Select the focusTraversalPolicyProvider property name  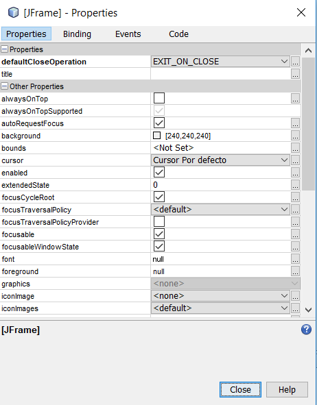pos(50,222)
